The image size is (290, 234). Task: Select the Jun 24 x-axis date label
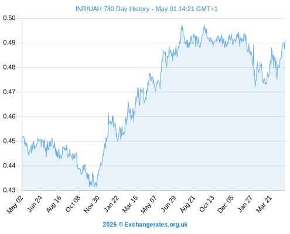click(35, 204)
